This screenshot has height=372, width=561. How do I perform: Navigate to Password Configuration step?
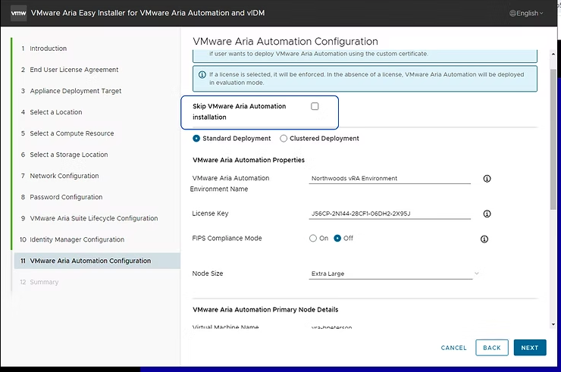[x=66, y=197]
